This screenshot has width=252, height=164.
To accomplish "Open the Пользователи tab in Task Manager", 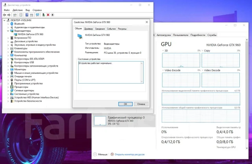I will (181, 35).
